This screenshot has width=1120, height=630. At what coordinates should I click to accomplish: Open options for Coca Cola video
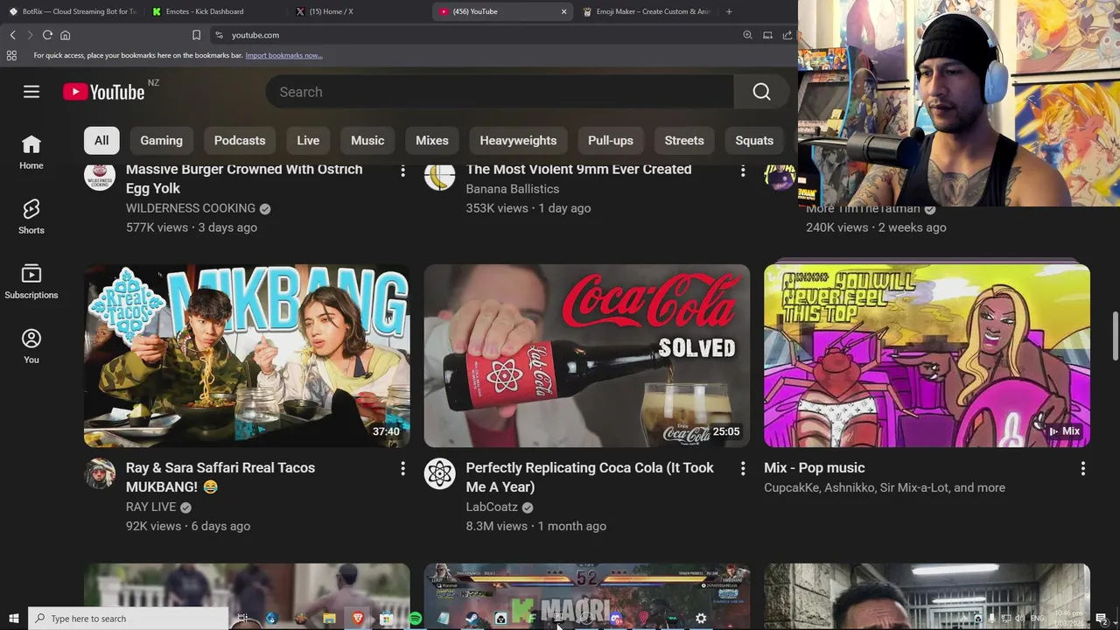tap(743, 469)
